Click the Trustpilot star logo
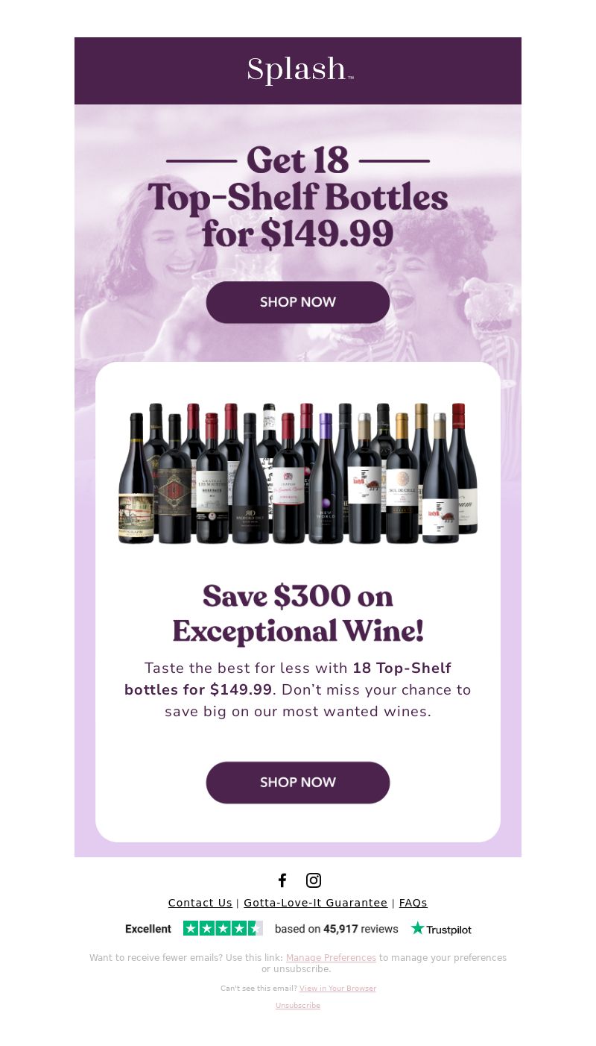Viewport: 596px width, 1046px height. [441, 929]
